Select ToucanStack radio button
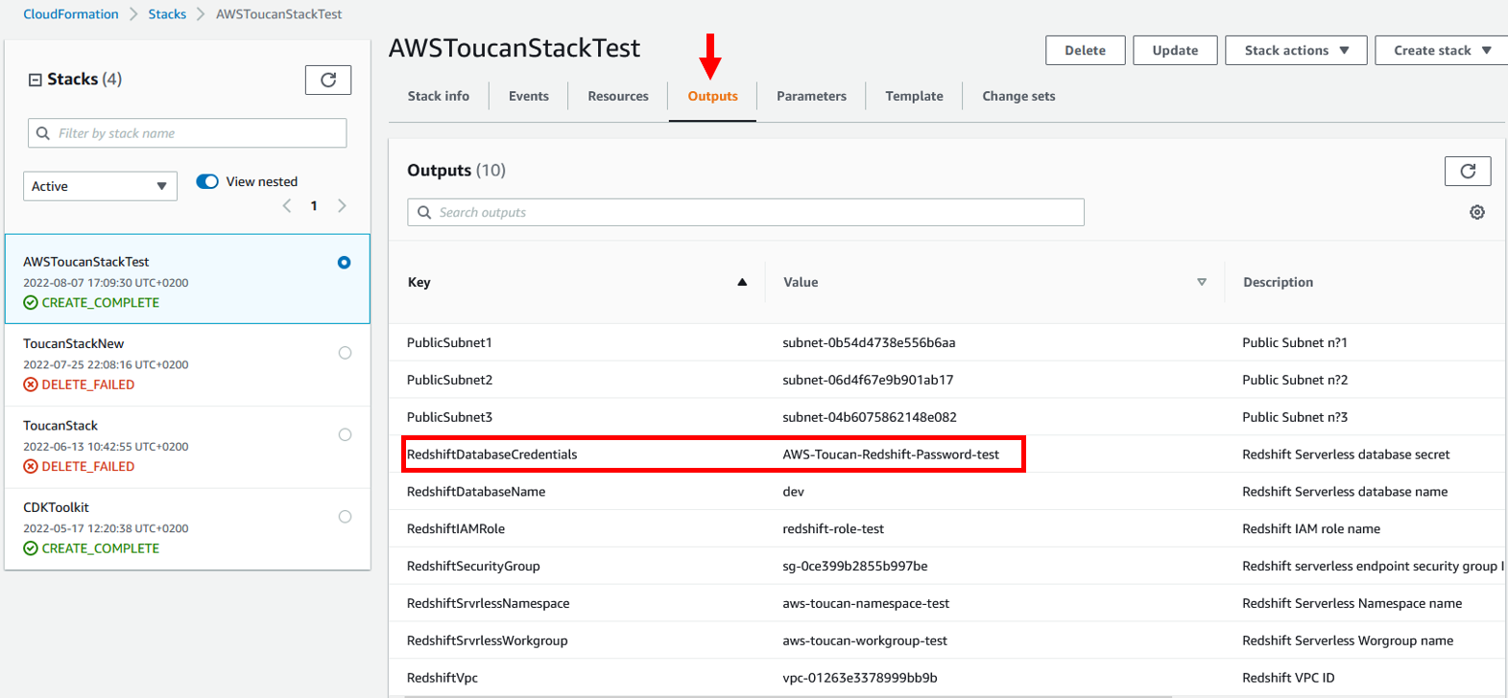Screen dimensions: 1508x698 [345, 434]
